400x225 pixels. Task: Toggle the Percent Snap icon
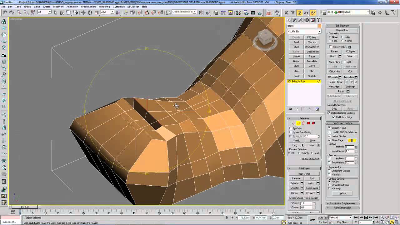click(154, 12)
